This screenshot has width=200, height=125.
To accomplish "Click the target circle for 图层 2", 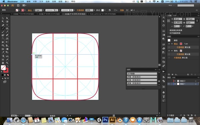I will point(196,81).
